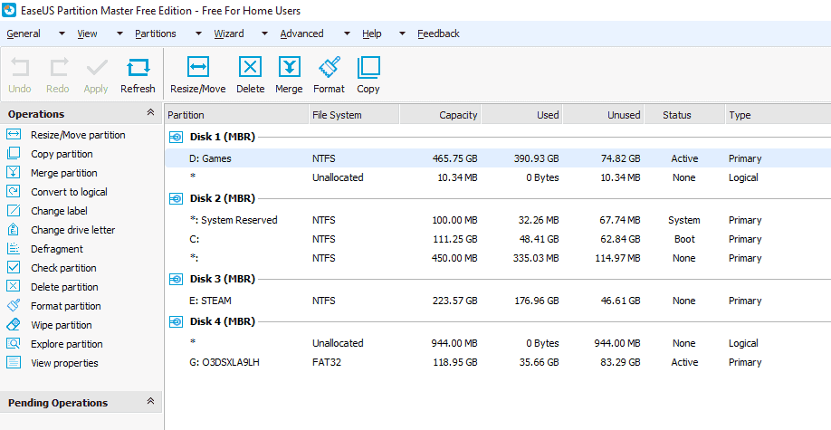Click the Copy toolbar icon
Viewport: 831px width, 430px height.
[368, 67]
